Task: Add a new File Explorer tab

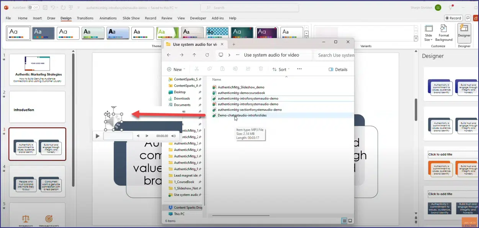Action: coord(234,44)
